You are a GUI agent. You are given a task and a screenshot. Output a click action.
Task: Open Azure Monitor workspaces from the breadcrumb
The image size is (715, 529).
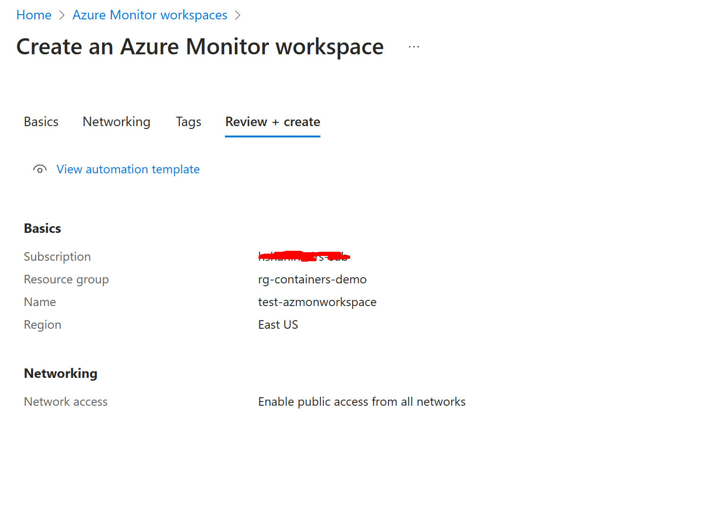pyautogui.click(x=150, y=15)
